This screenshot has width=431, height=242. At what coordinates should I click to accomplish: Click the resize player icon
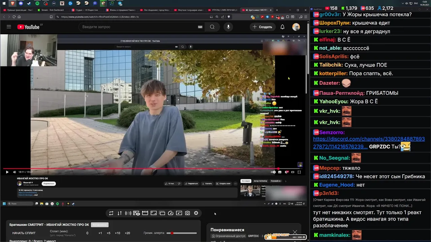pyautogui.click(x=154, y=213)
